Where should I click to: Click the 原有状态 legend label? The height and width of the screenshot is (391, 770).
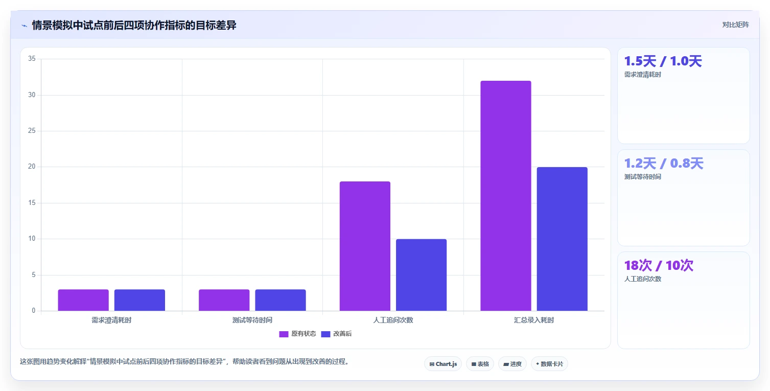(304, 334)
